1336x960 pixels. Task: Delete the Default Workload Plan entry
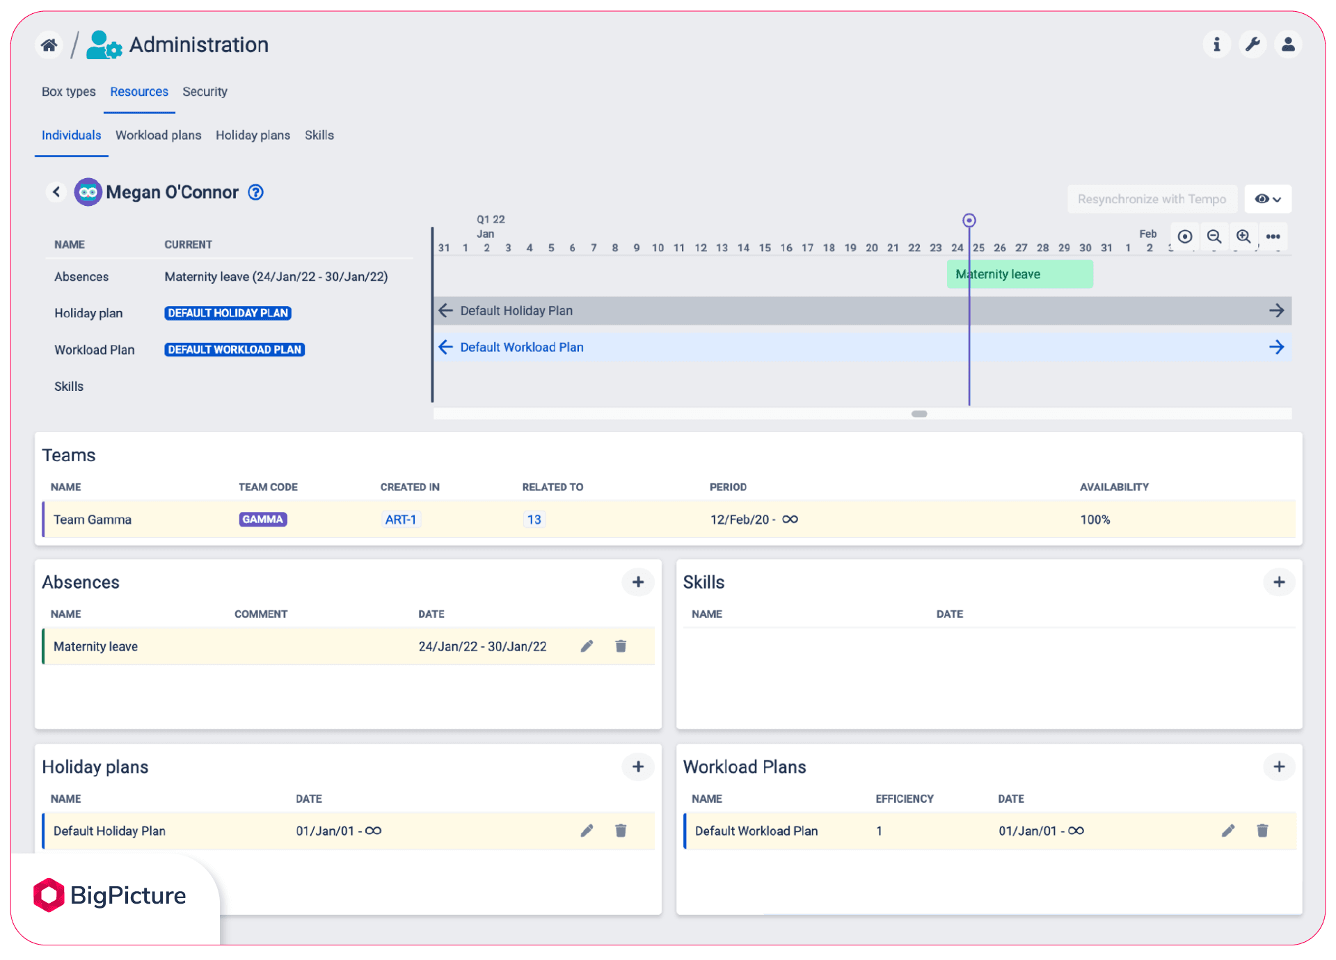click(1262, 831)
